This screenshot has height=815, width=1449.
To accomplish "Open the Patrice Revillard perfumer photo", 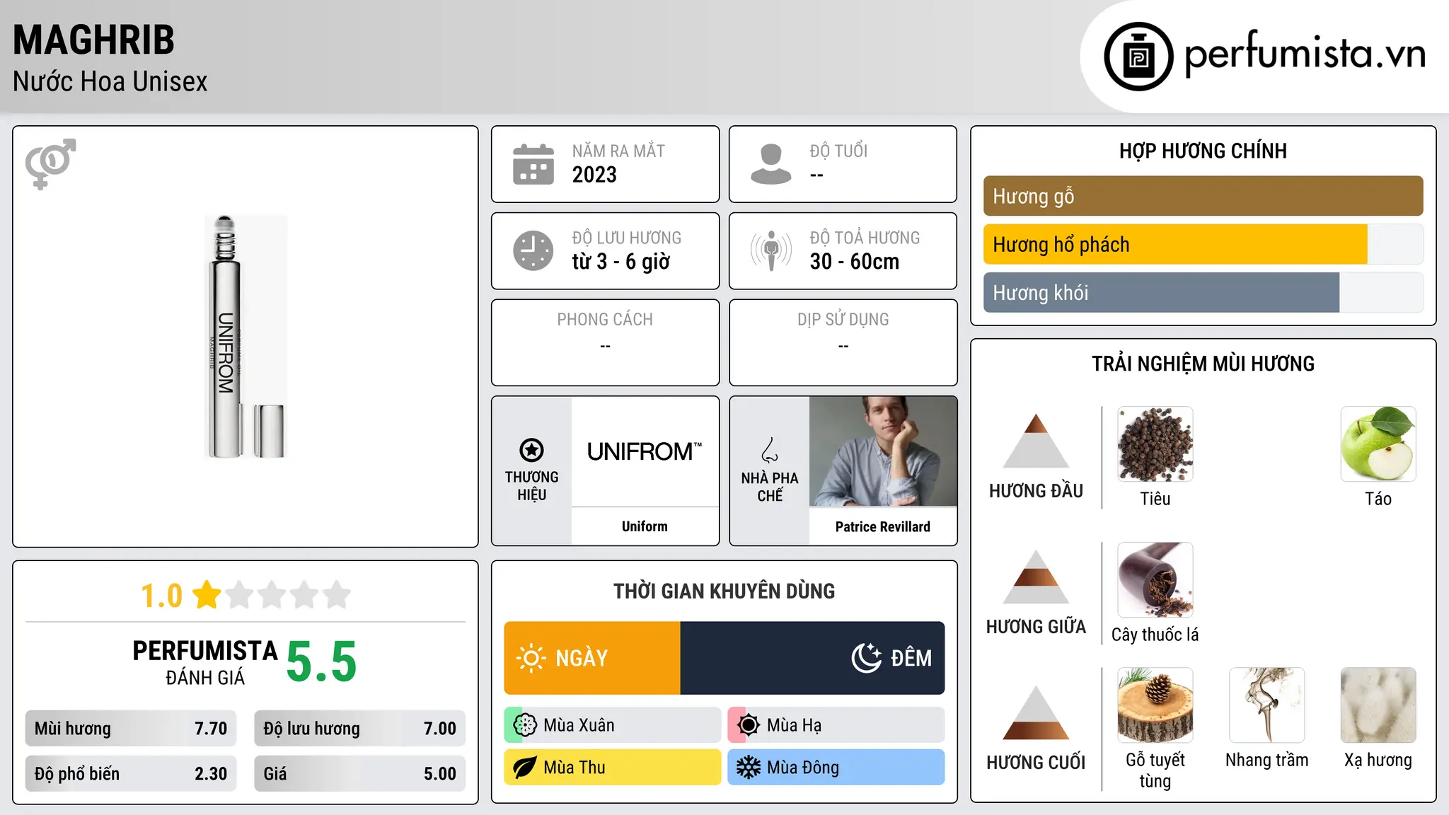I will tap(883, 451).
